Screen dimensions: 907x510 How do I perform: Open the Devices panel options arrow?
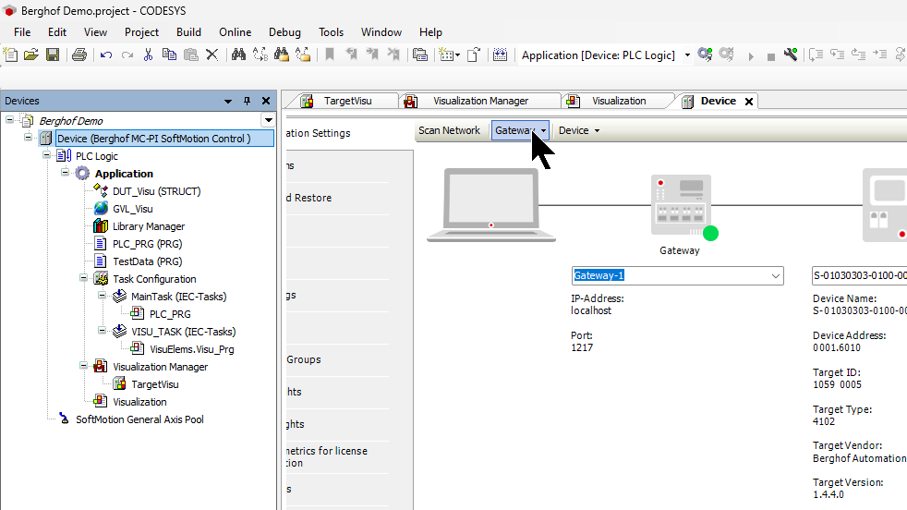[x=228, y=102]
